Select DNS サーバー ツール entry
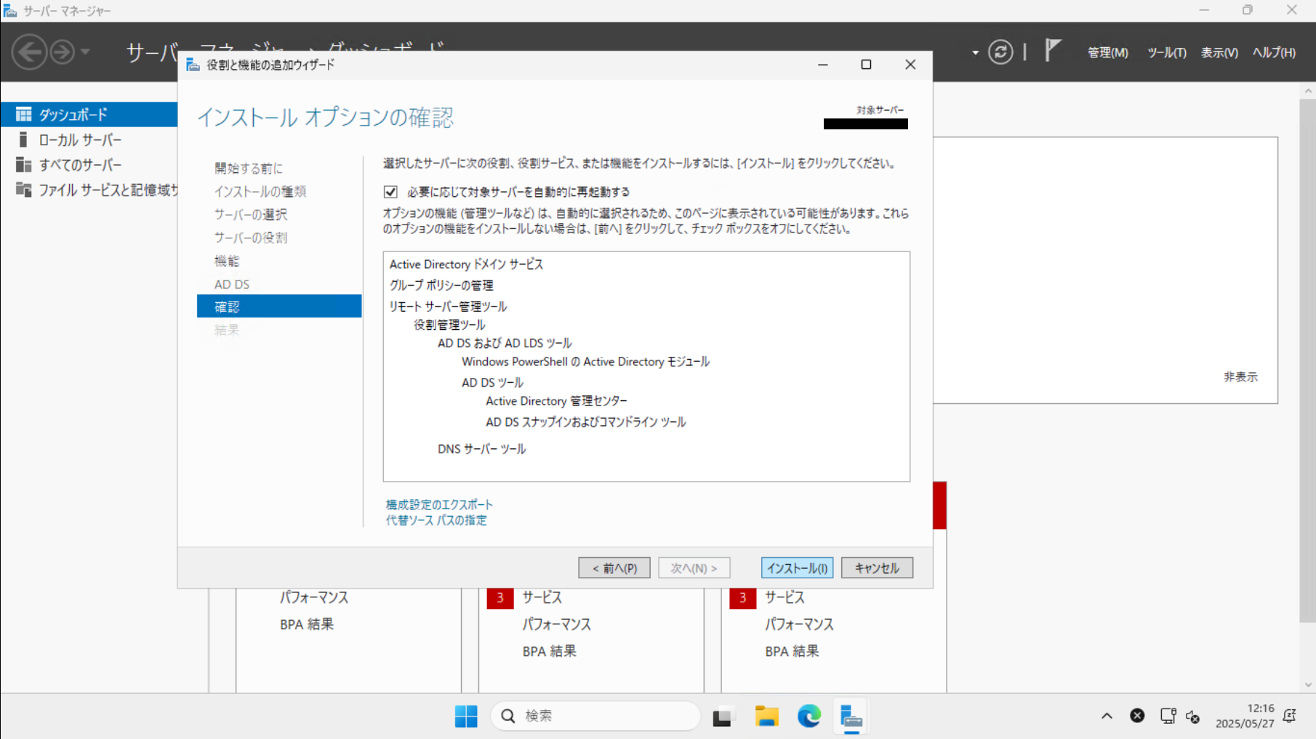 point(481,449)
